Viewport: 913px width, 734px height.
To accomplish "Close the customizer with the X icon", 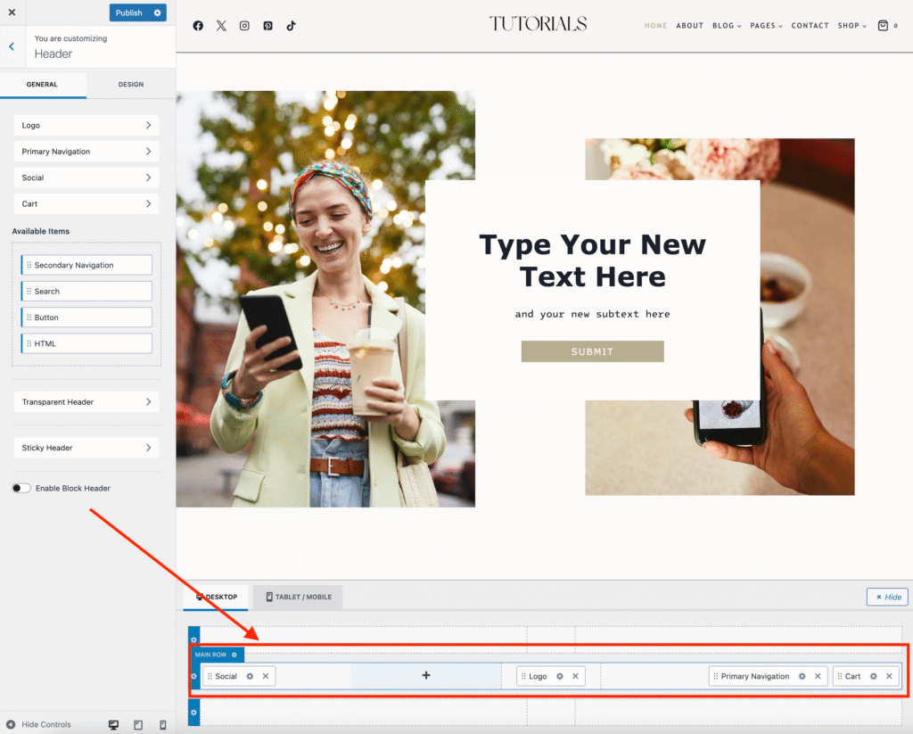I will coord(12,12).
